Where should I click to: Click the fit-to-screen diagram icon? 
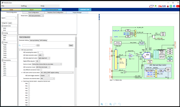[106, 104]
